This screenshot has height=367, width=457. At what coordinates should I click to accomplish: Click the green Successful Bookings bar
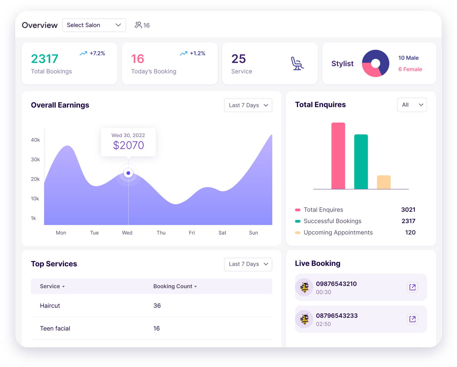point(361,162)
